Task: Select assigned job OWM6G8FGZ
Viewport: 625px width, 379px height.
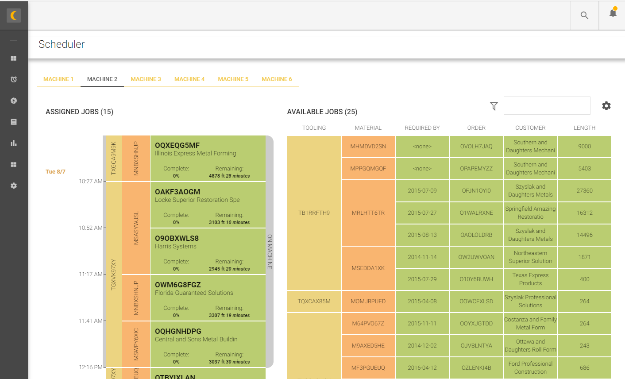Action: [208, 298]
